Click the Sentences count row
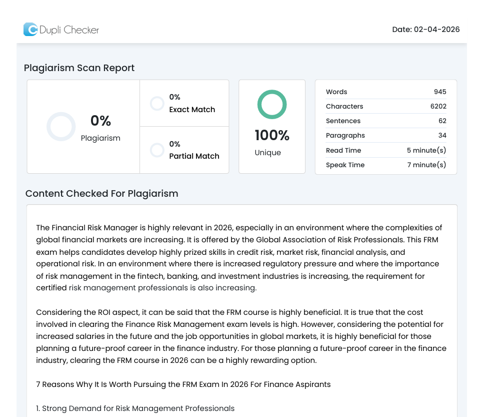The width and height of the screenshot is (484, 417). coord(385,121)
